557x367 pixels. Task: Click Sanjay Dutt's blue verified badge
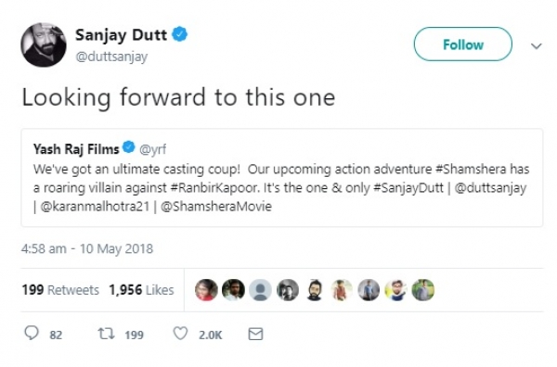[x=180, y=34]
